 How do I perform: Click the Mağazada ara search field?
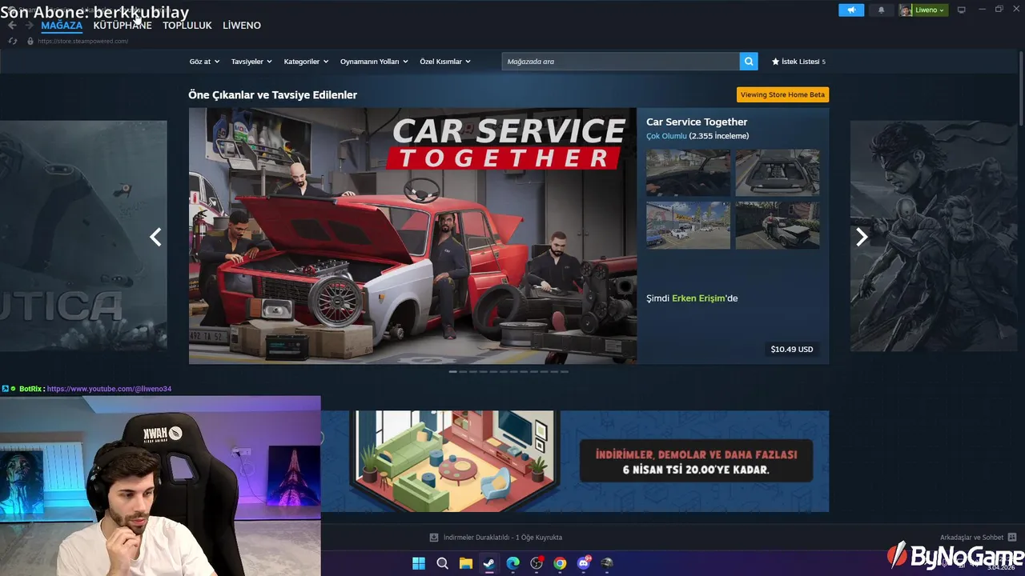click(x=621, y=62)
